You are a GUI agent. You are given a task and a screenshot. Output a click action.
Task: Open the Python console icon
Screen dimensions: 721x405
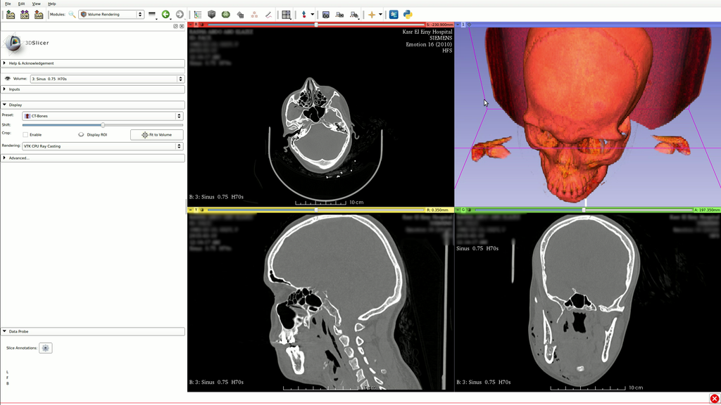click(x=408, y=15)
